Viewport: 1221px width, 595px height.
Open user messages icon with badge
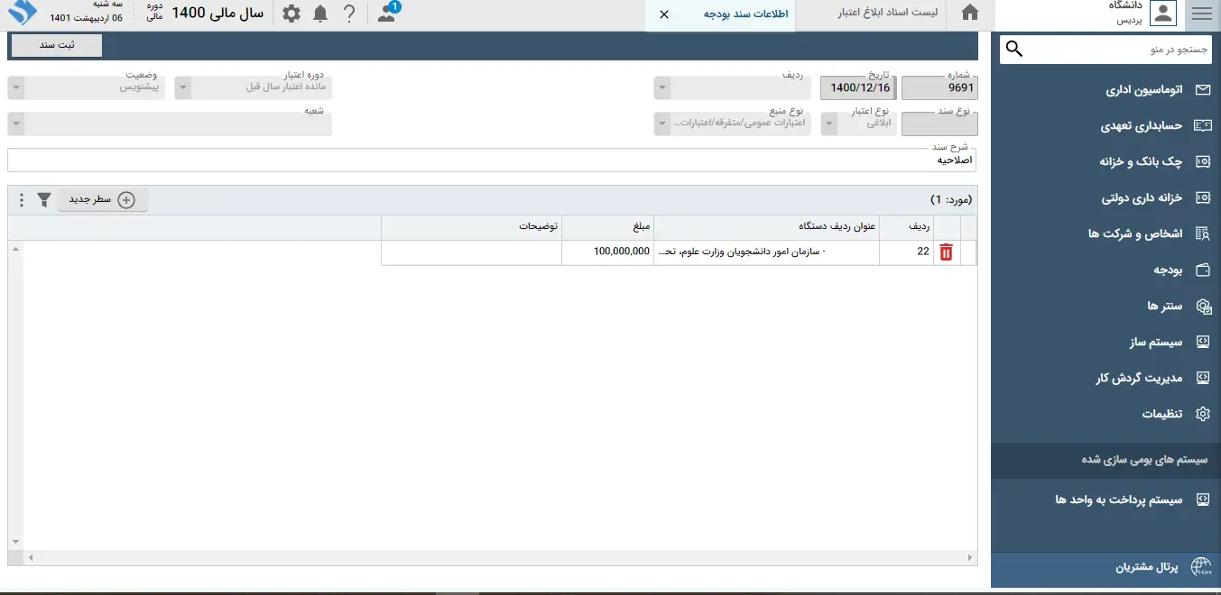pos(387,14)
